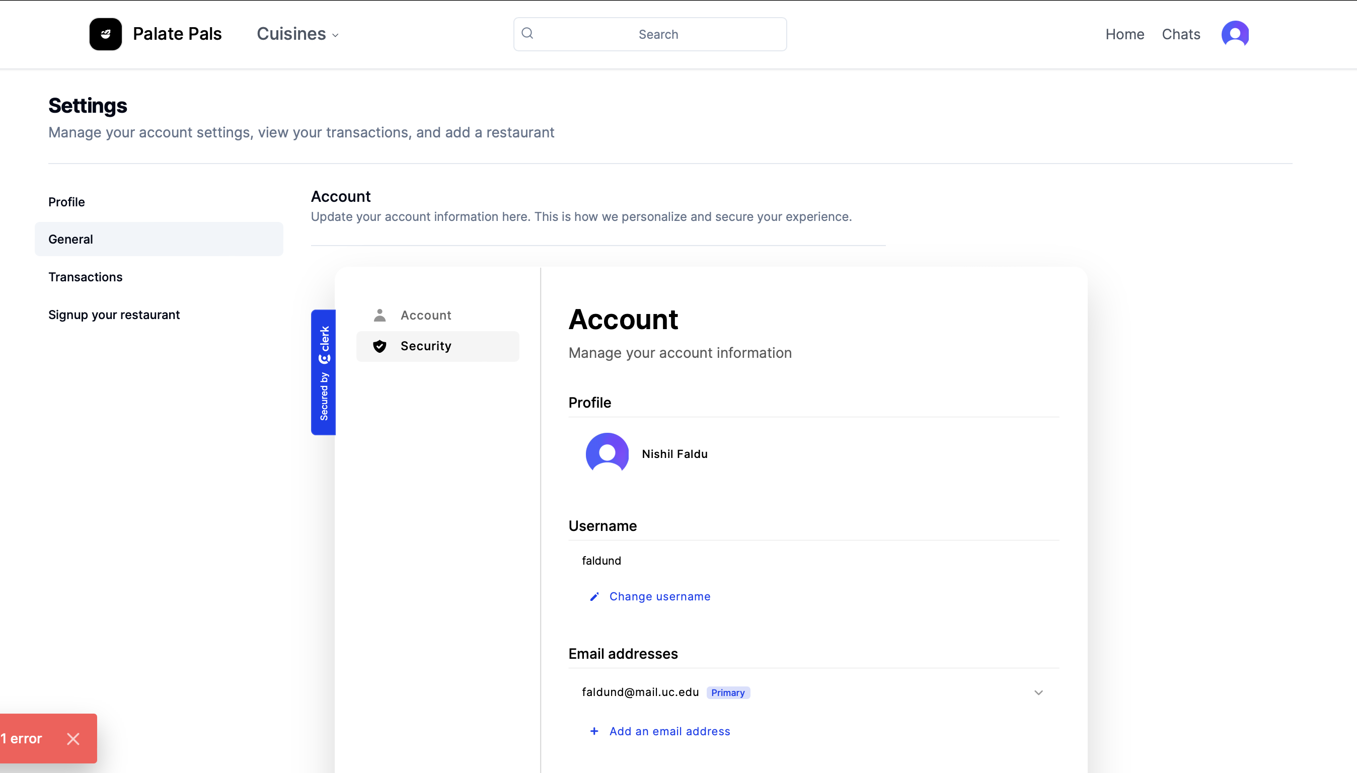
Task: Click the plus icon for adding email
Action: click(594, 732)
